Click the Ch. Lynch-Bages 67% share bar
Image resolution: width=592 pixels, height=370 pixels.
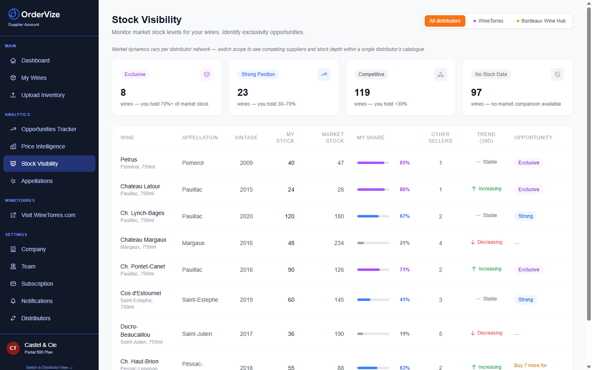point(373,216)
